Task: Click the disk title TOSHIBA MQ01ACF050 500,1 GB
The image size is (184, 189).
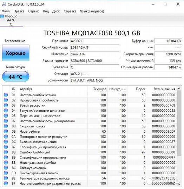Action: coord(92,33)
